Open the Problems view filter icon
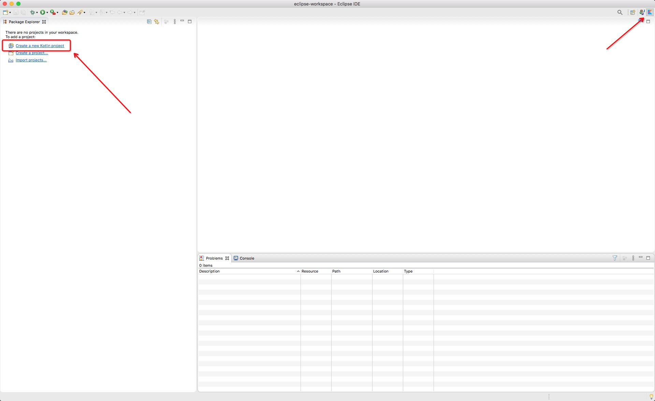655x401 pixels. click(615, 258)
